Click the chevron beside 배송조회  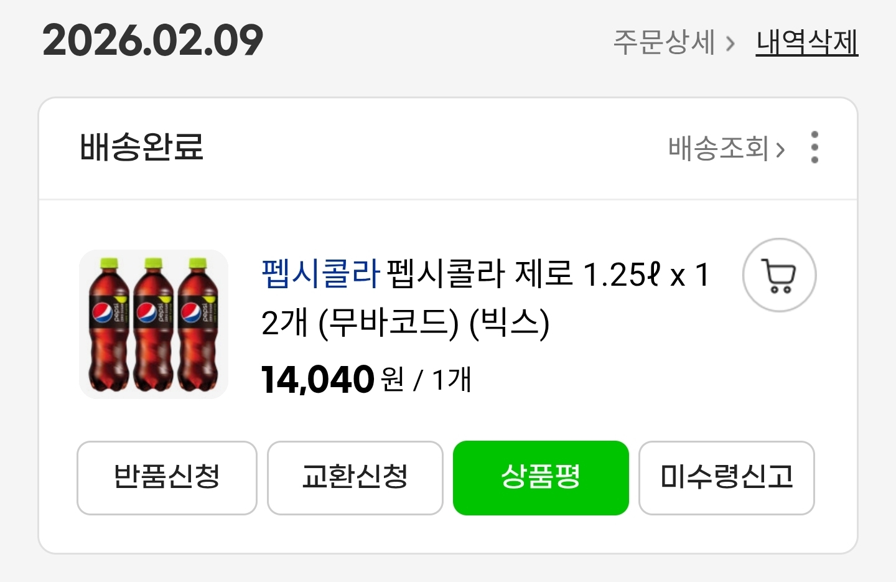780,149
